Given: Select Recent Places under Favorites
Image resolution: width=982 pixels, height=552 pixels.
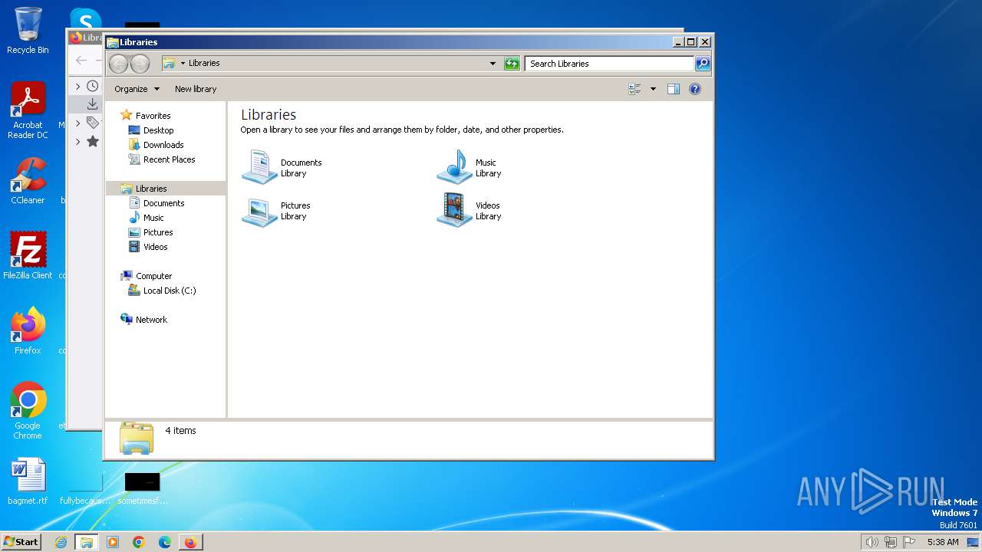Looking at the screenshot, I should tap(169, 159).
